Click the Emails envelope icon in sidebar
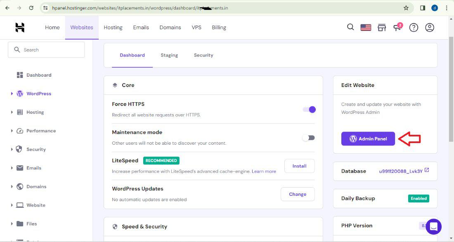The height and width of the screenshot is (242, 454). 20,168
